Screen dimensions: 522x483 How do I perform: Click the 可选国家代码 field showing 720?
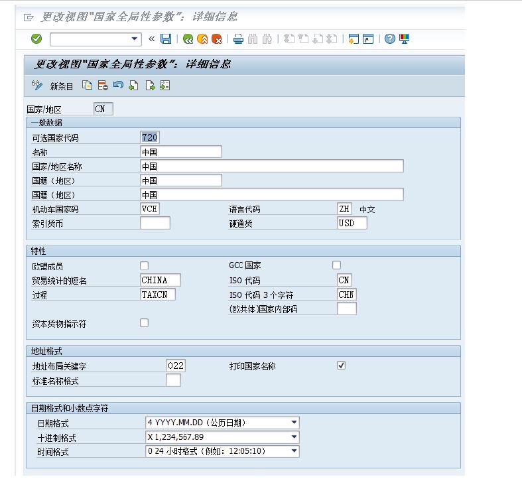point(149,137)
